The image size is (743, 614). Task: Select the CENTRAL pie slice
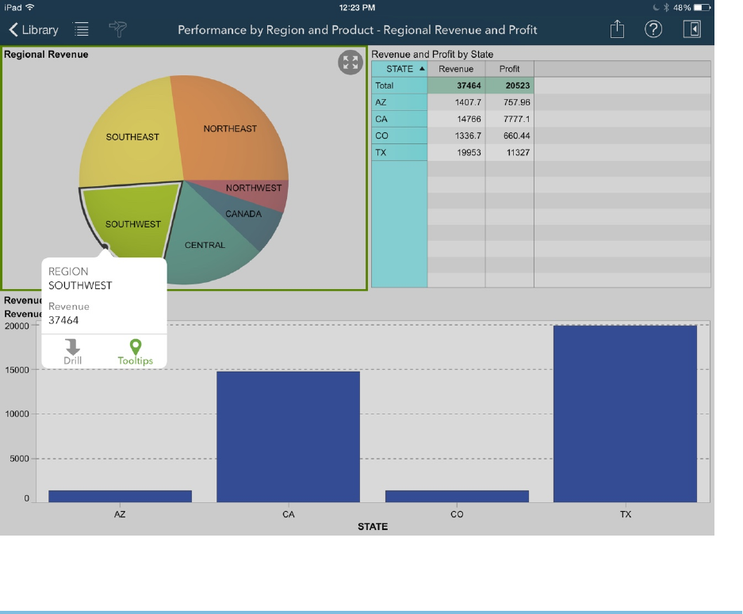(205, 246)
